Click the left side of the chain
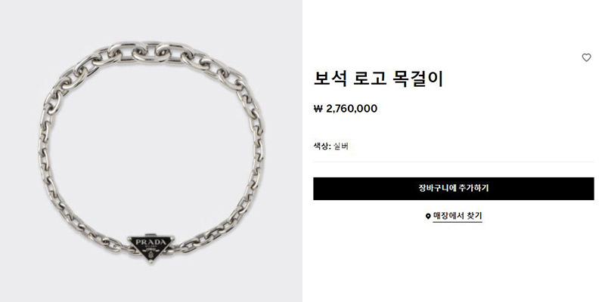This screenshot has width=605, height=302. [x=45, y=154]
